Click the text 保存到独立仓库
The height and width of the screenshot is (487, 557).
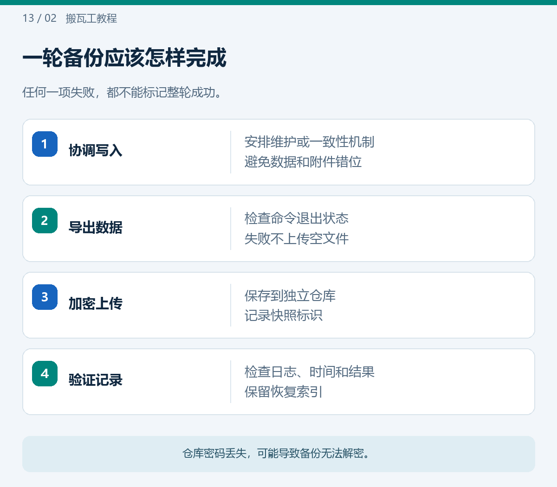pos(290,295)
